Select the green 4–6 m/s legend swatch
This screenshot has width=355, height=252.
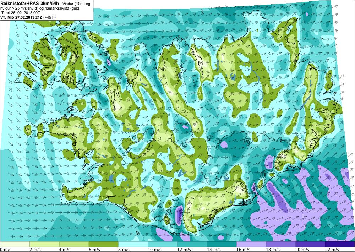tap(74, 244)
